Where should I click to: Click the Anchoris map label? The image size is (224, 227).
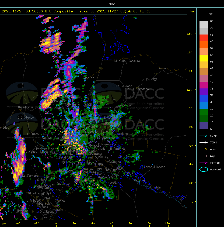tap(63, 184)
